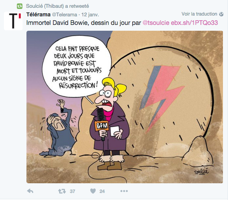Click the green retweeted indicator icon
The image size is (228, 200).
[x=19, y=6]
